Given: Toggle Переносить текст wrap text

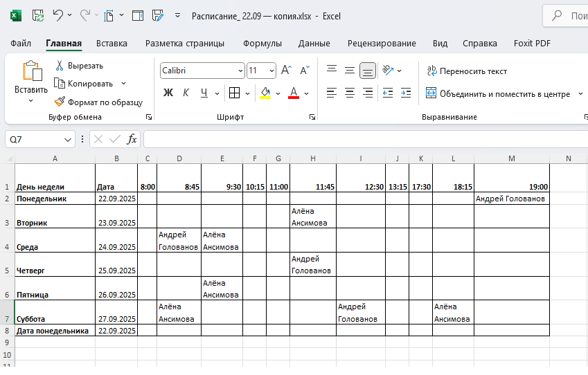Looking at the screenshot, I should (x=467, y=71).
